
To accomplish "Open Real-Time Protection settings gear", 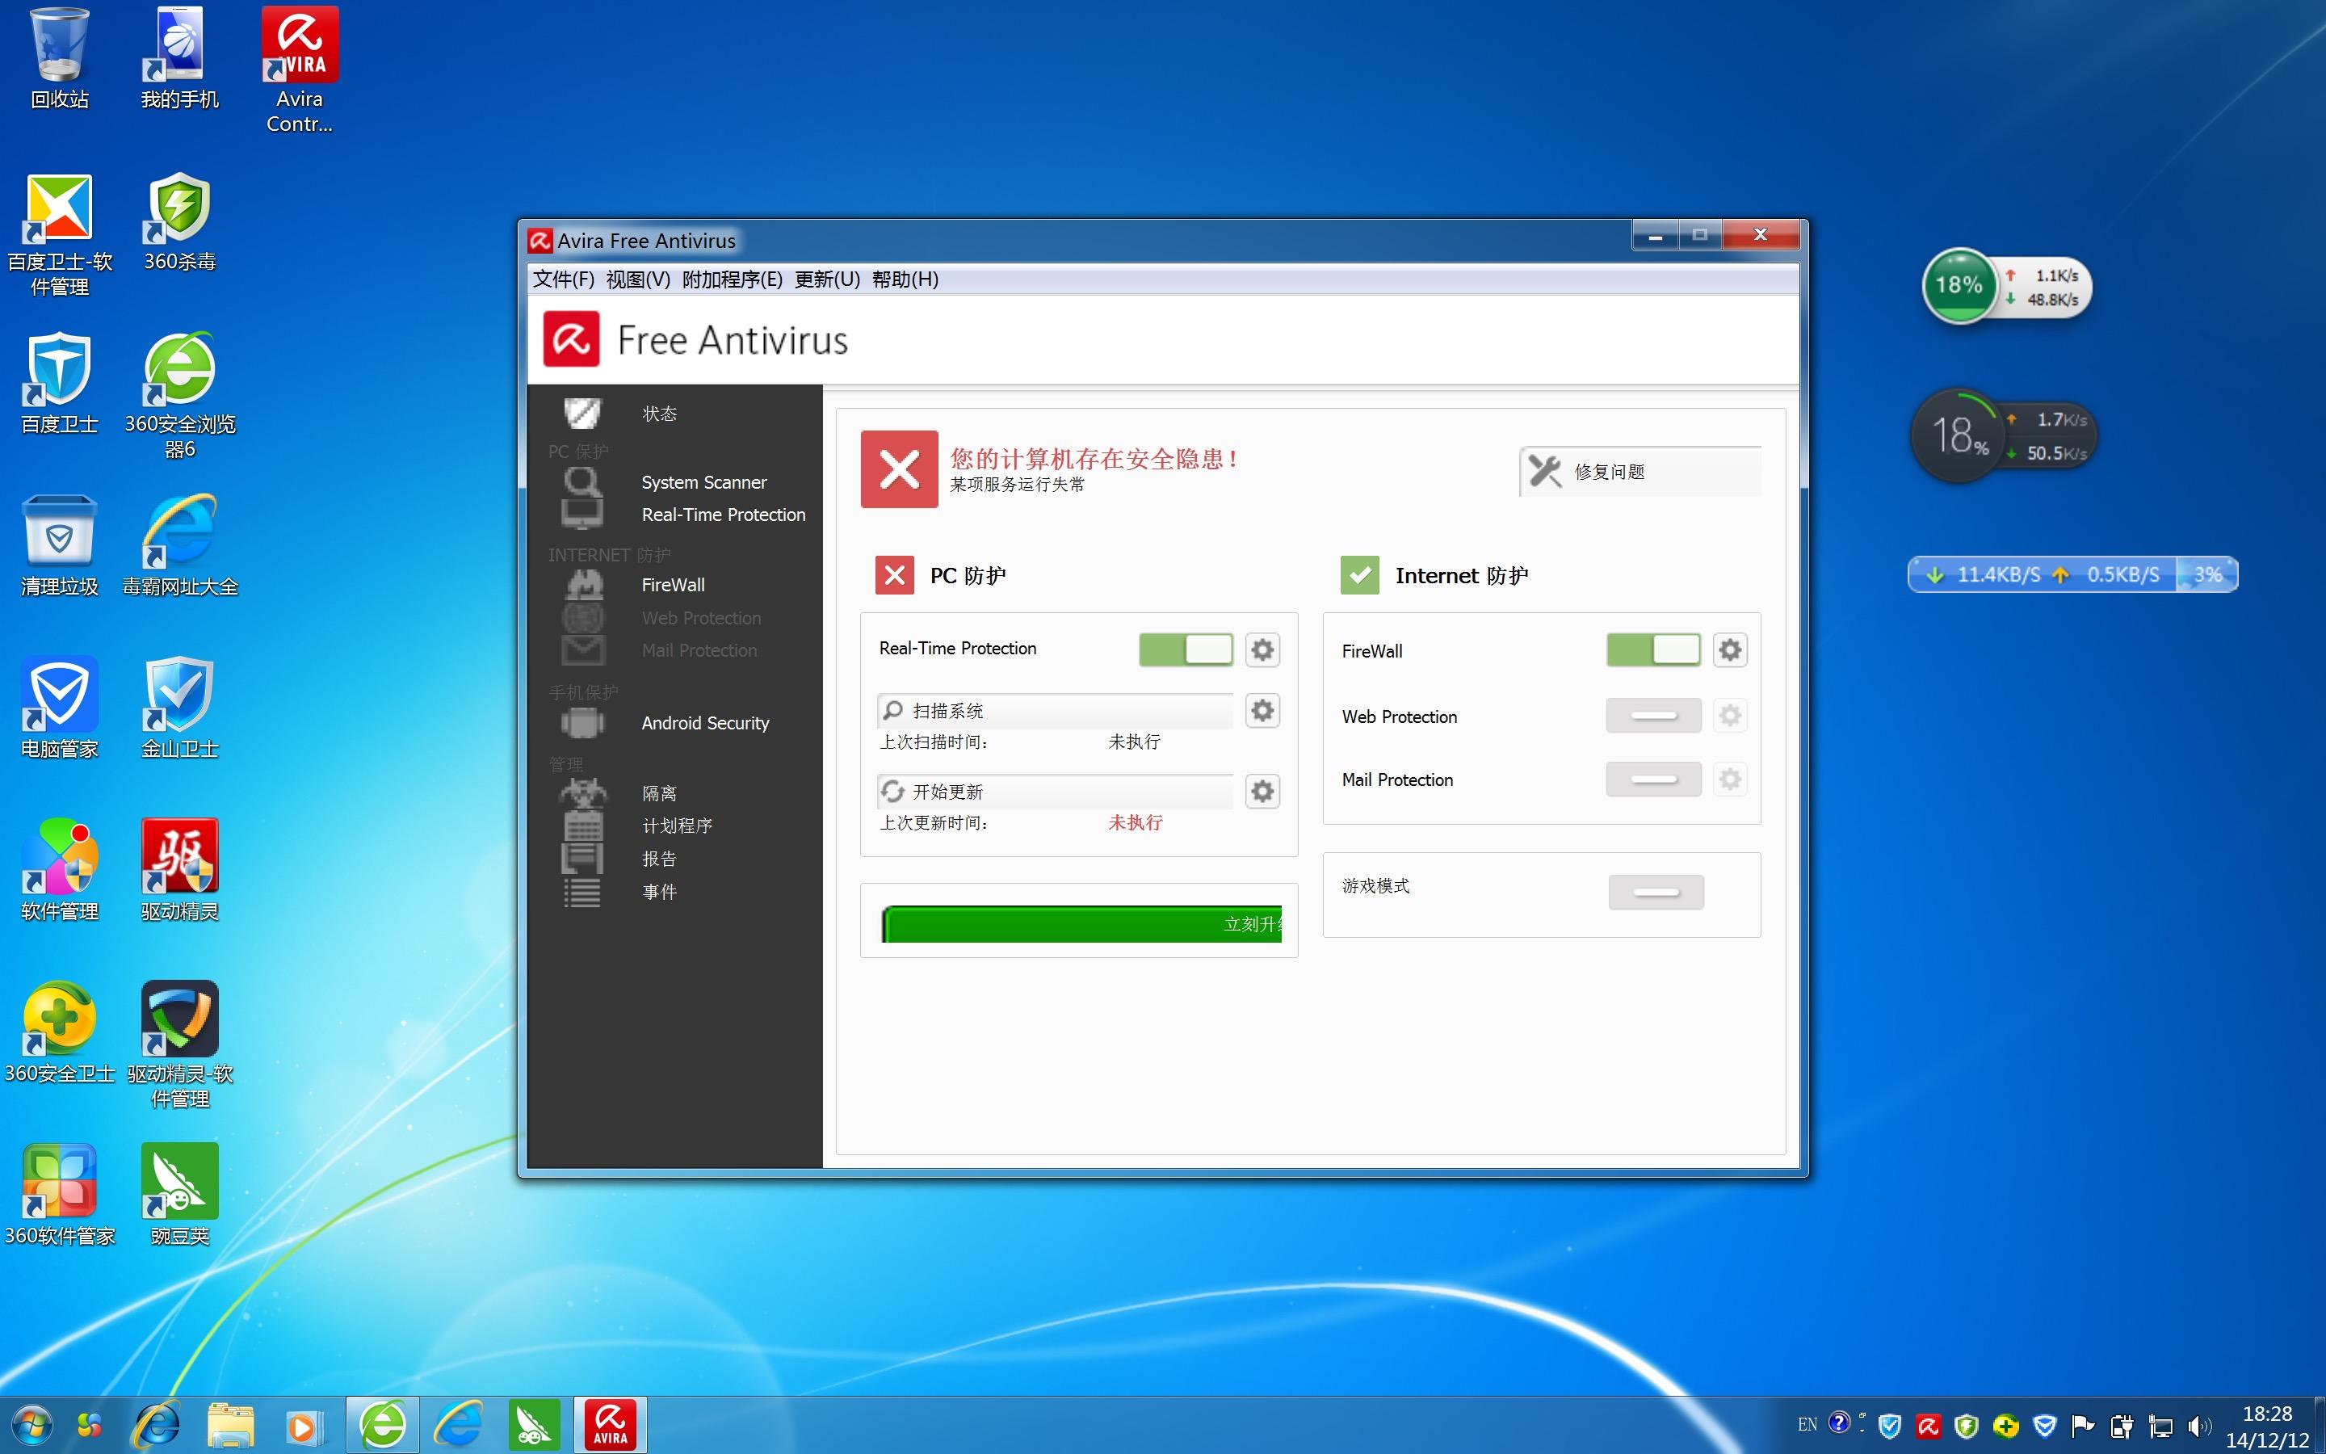I will tap(1262, 649).
